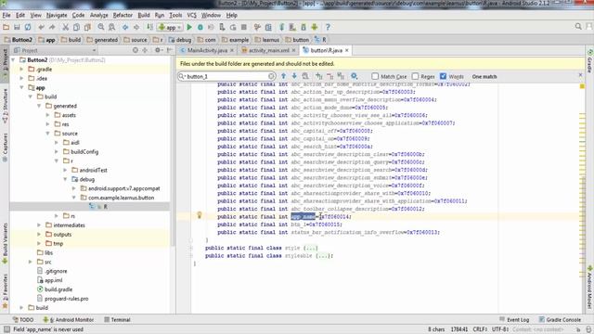The height and width of the screenshot is (334, 594).
Task: Click the search field containing button_1
Action: click(x=226, y=76)
